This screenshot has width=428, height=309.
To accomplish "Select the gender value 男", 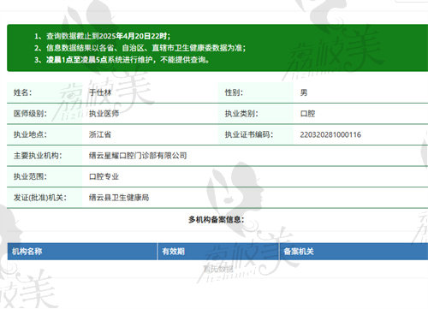I will [x=304, y=92].
